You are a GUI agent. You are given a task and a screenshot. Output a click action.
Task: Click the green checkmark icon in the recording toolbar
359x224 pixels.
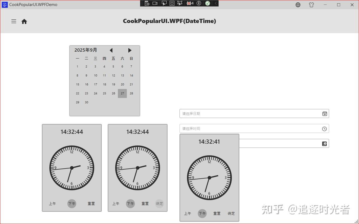[x=208, y=3]
